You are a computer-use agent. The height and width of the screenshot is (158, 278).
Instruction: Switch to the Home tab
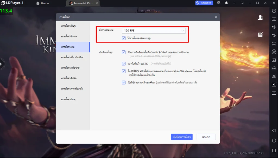click(x=42, y=3)
